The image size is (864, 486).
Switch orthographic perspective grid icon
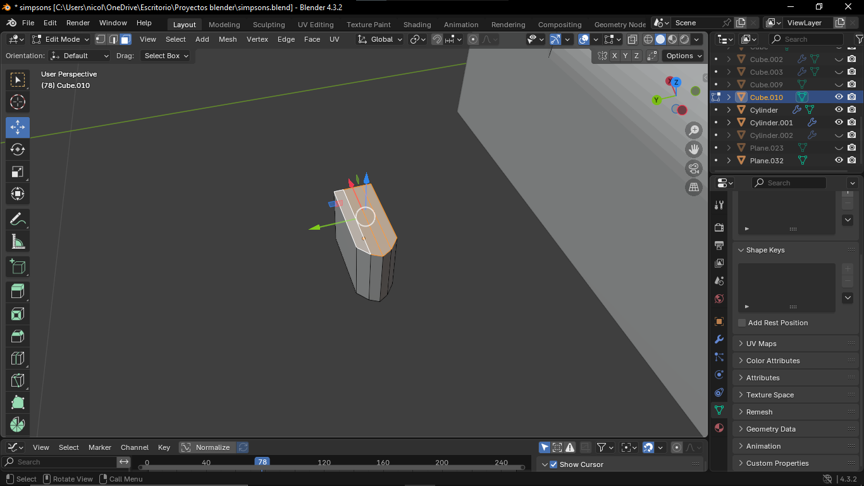[694, 187]
